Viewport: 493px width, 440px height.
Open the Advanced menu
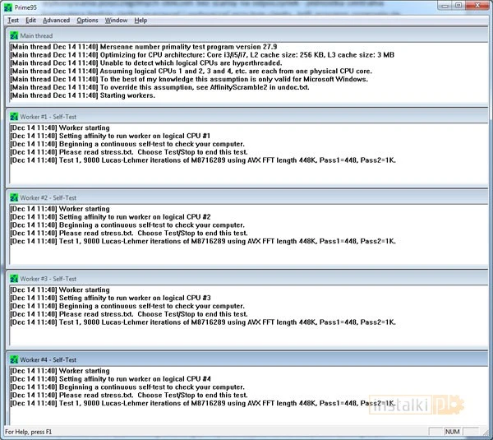click(56, 20)
